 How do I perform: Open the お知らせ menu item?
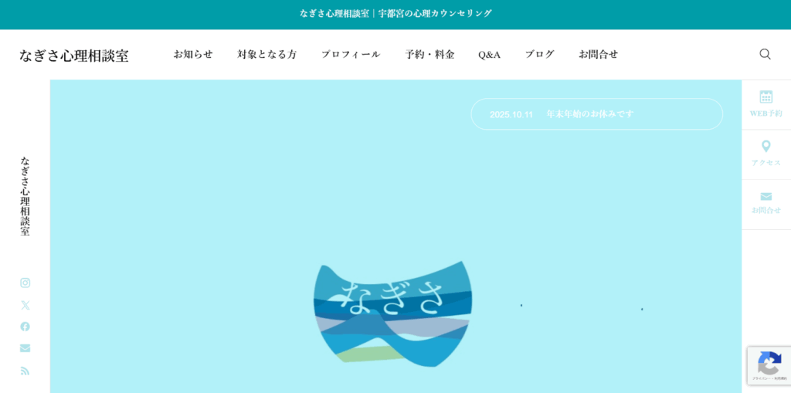(x=193, y=54)
